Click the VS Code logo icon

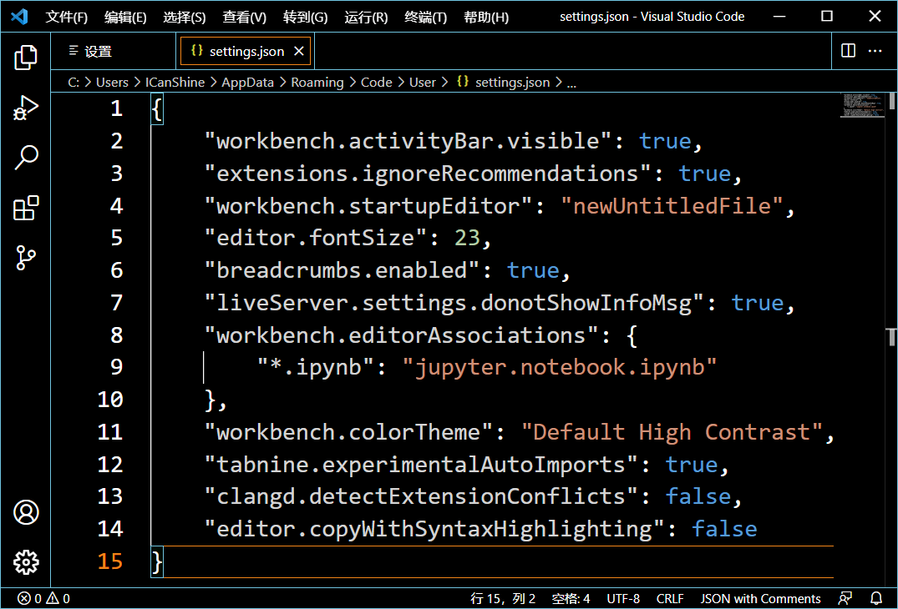pyautogui.click(x=19, y=16)
